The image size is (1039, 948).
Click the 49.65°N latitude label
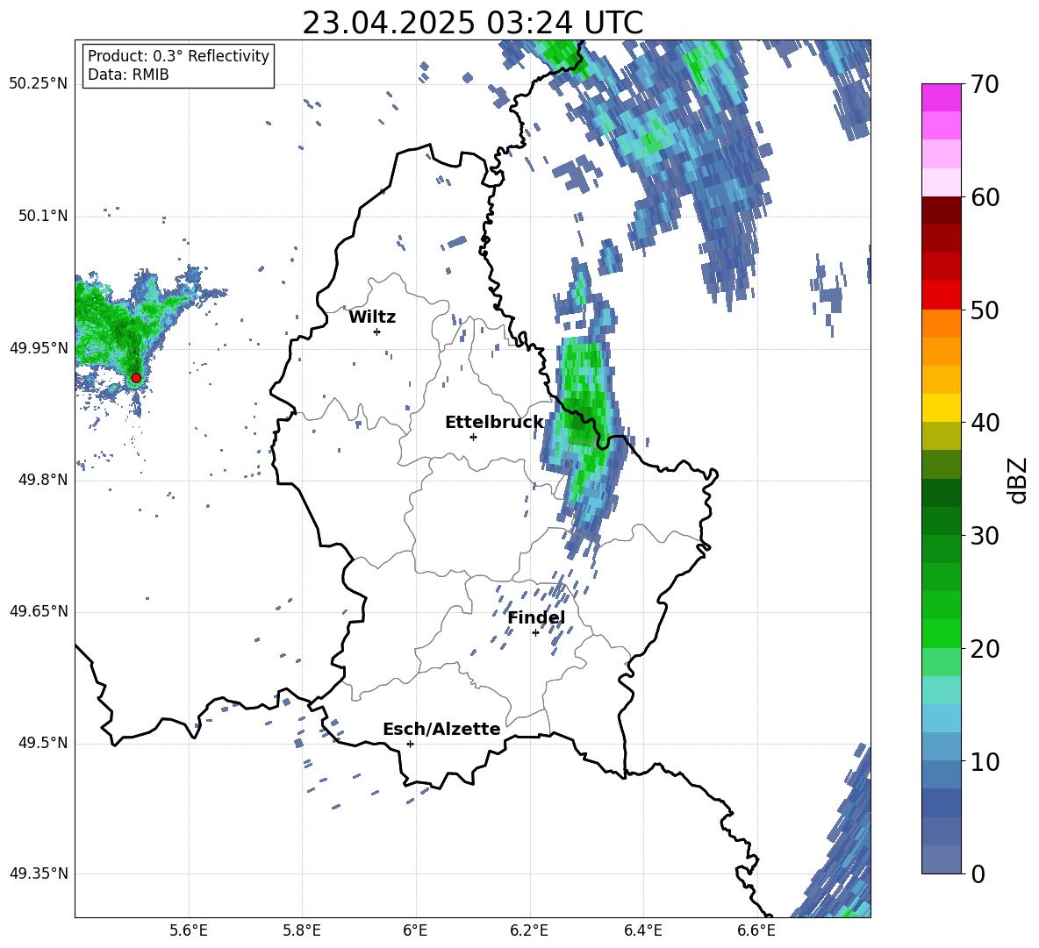(x=39, y=611)
